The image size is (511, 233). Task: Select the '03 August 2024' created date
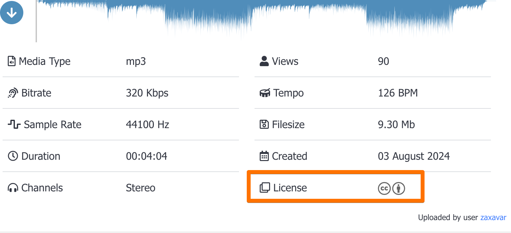click(414, 156)
